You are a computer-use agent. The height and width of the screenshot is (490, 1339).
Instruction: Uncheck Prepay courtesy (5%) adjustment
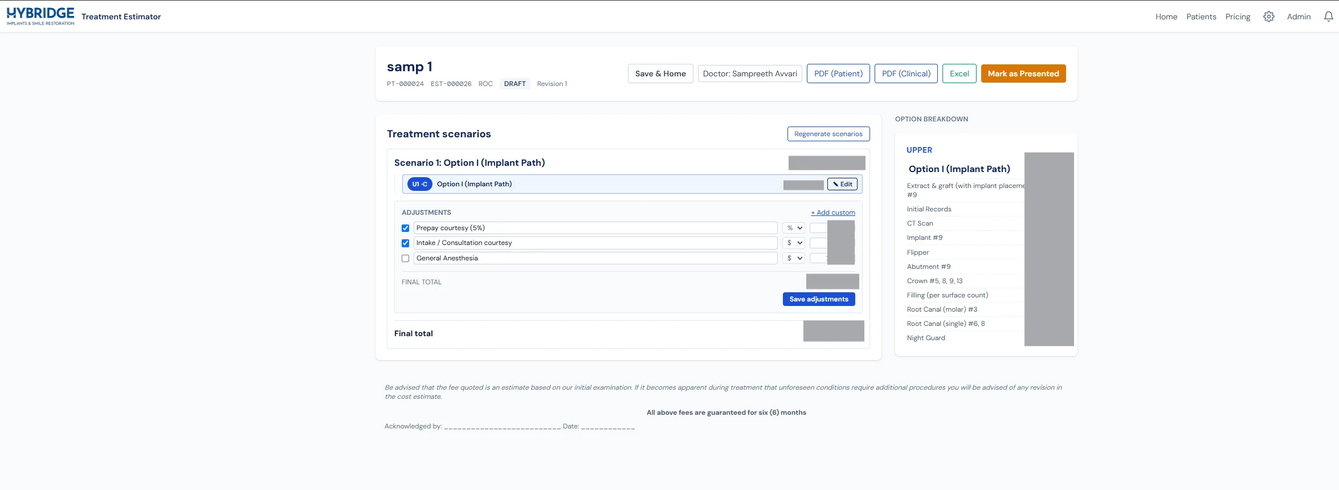click(x=405, y=228)
